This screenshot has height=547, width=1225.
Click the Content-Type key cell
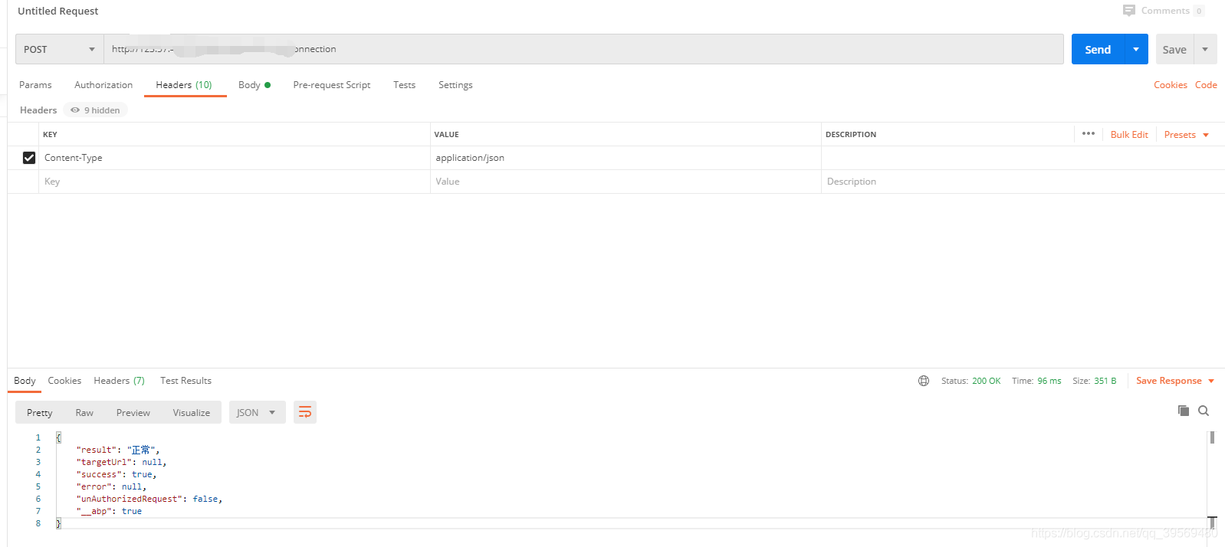[234, 158]
